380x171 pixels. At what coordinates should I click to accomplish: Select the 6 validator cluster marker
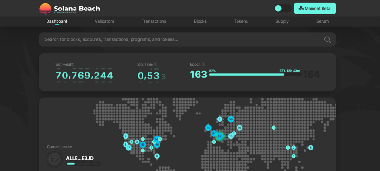(157, 156)
